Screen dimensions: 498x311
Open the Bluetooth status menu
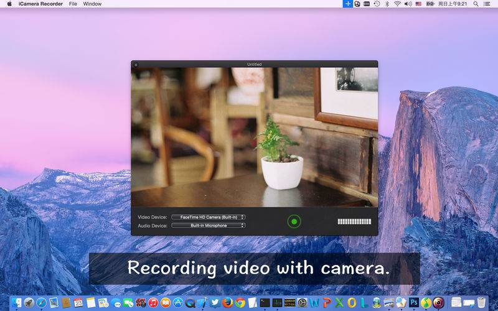(x=387, y=4)
